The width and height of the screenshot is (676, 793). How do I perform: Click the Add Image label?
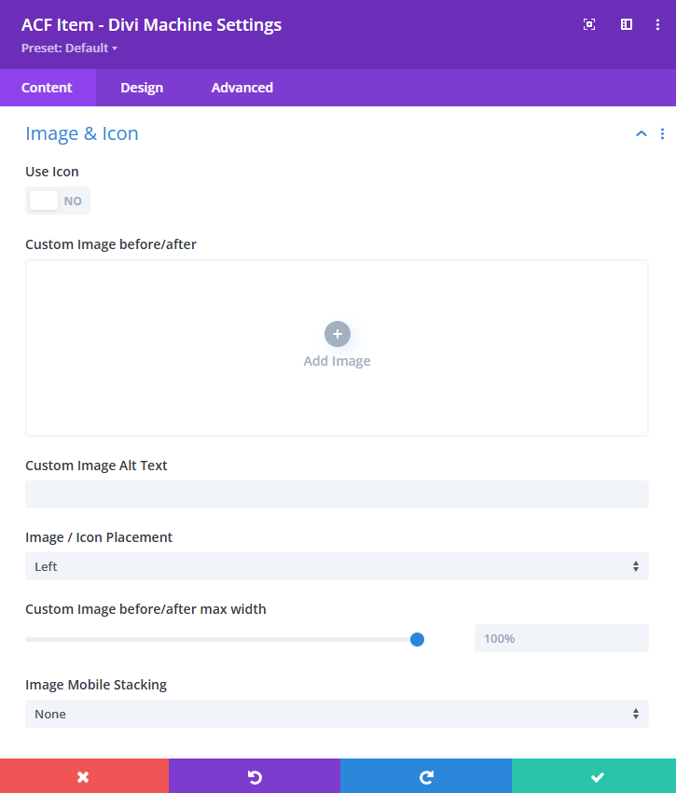337,361
